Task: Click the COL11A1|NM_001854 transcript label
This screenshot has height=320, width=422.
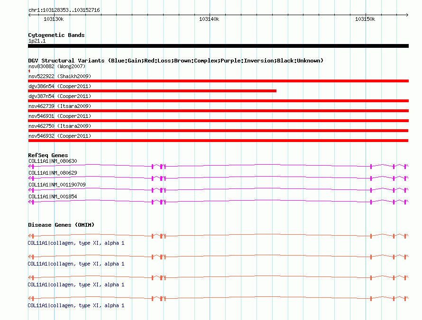Action: 53,196
